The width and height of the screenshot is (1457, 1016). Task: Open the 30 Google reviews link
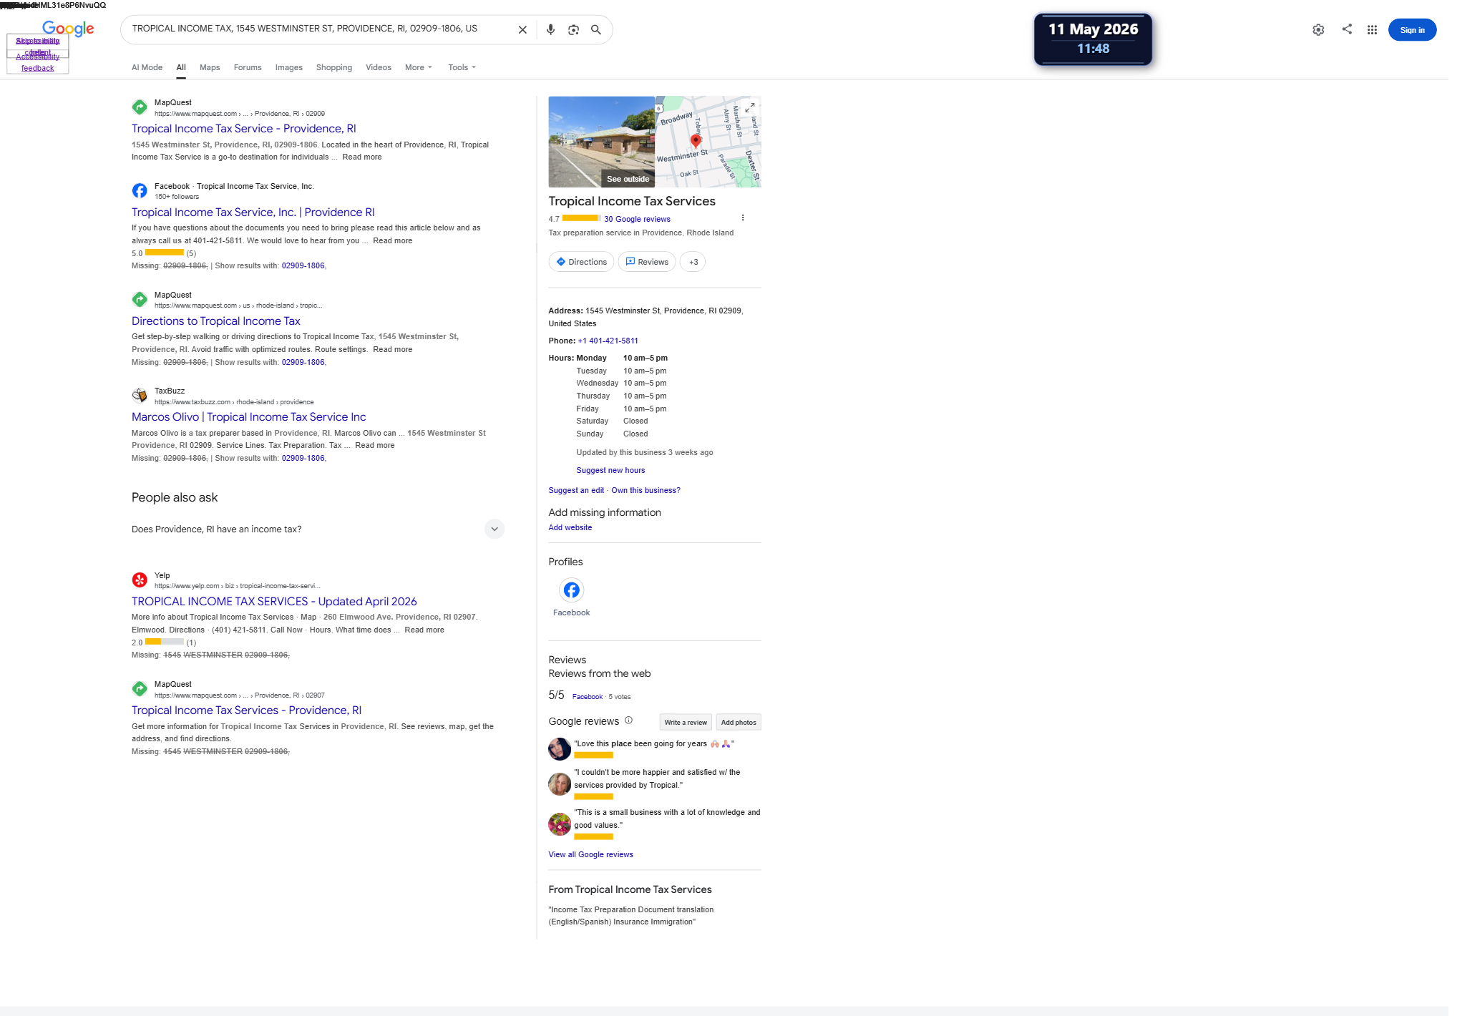pos(637,219)
